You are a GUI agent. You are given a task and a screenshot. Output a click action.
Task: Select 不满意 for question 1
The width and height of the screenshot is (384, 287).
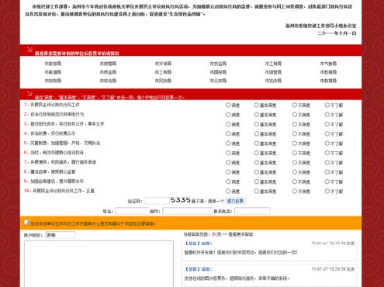coord(295,105)
